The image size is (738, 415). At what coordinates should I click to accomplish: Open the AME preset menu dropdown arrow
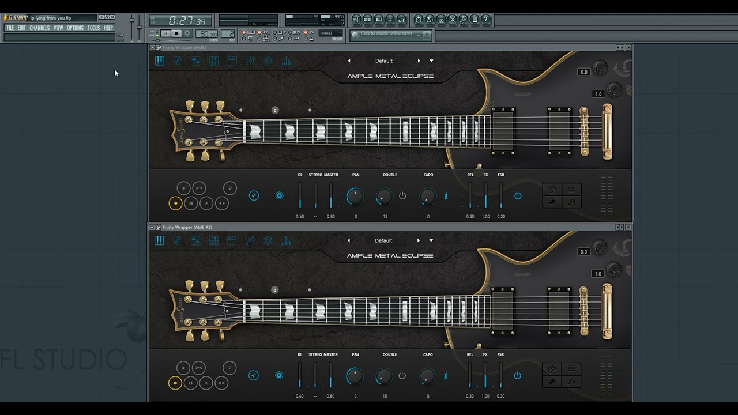click(x=431, y=61)
